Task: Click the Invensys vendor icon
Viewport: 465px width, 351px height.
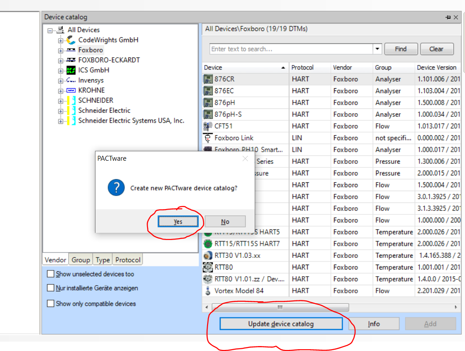Action: click(x=71, y=80)
